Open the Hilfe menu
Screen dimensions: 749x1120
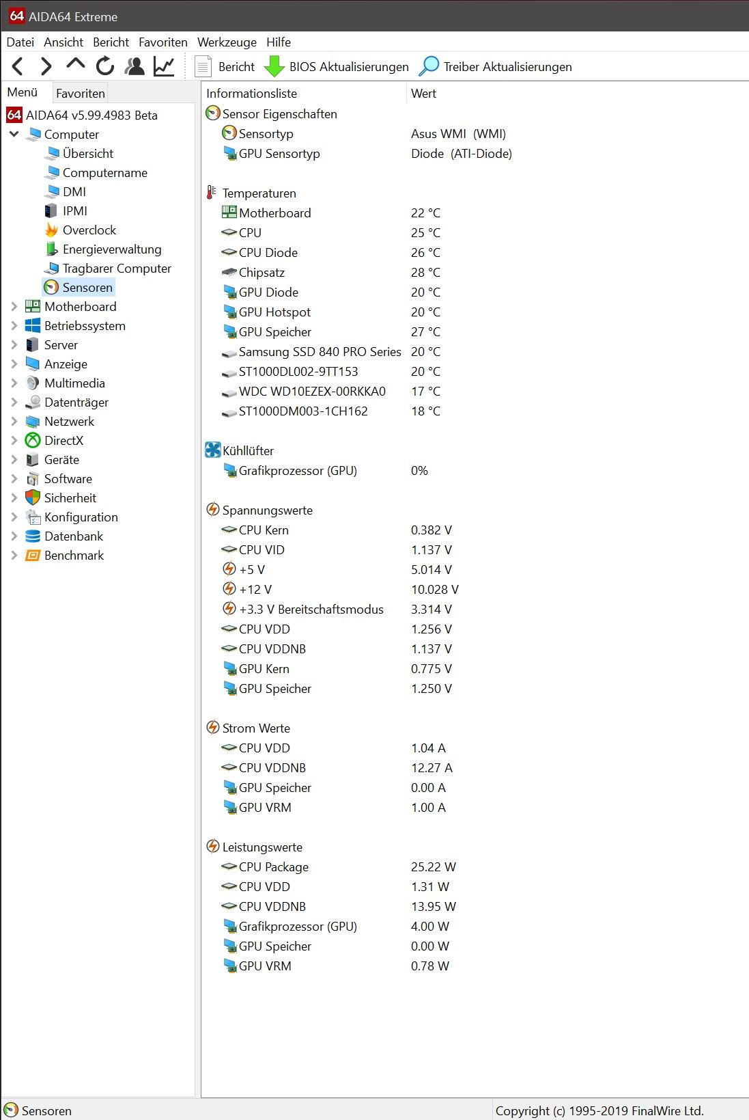point(279,42)
